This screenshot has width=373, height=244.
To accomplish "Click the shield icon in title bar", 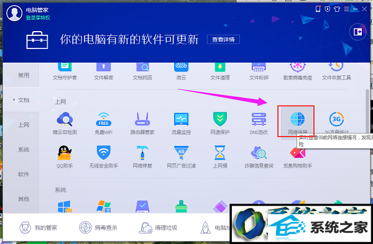I will pos(328,9).
